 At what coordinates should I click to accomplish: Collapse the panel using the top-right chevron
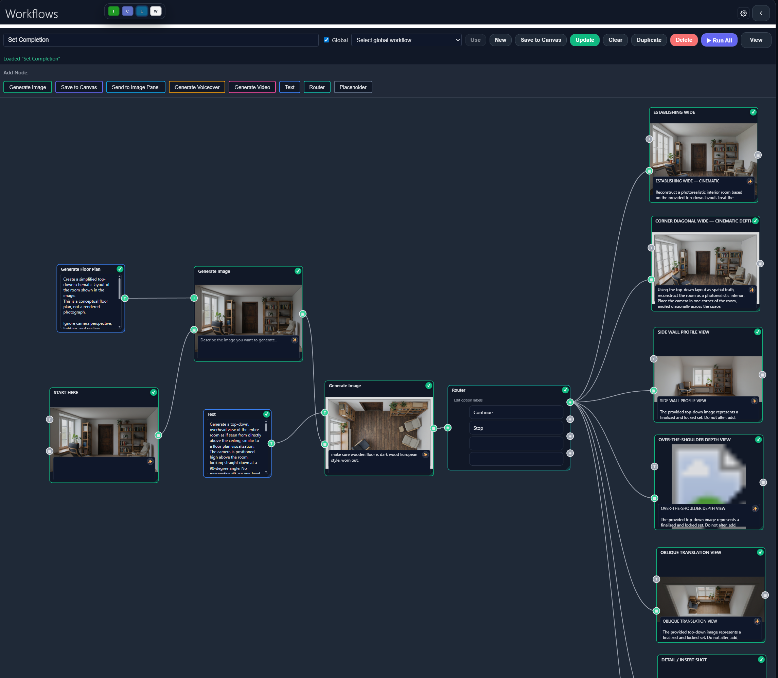pyautogui.click(x=761, y=13)
